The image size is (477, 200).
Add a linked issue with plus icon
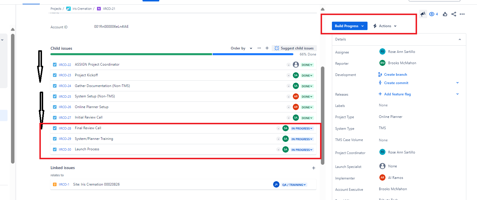pyautogui.click(x=314, y=168)
